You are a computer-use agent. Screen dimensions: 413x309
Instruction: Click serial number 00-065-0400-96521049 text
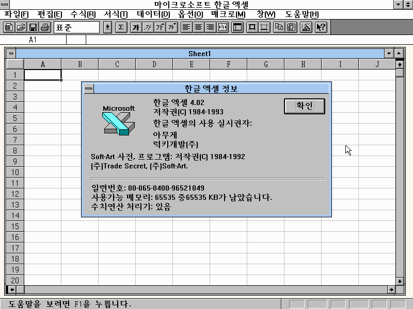pyautogui.click(x=166, y=188)
